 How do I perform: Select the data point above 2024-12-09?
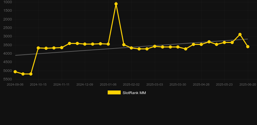85,44
